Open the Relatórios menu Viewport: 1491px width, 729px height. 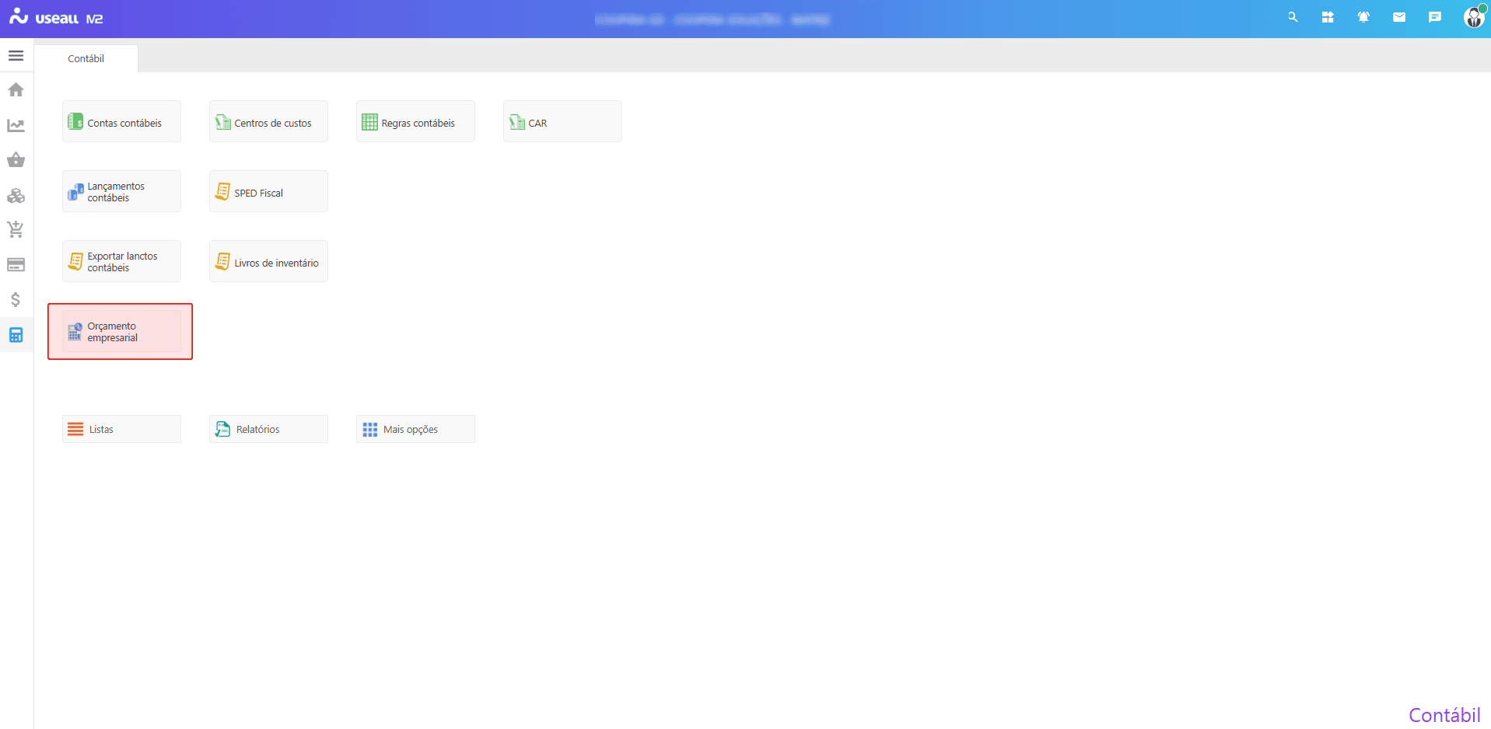268,429
